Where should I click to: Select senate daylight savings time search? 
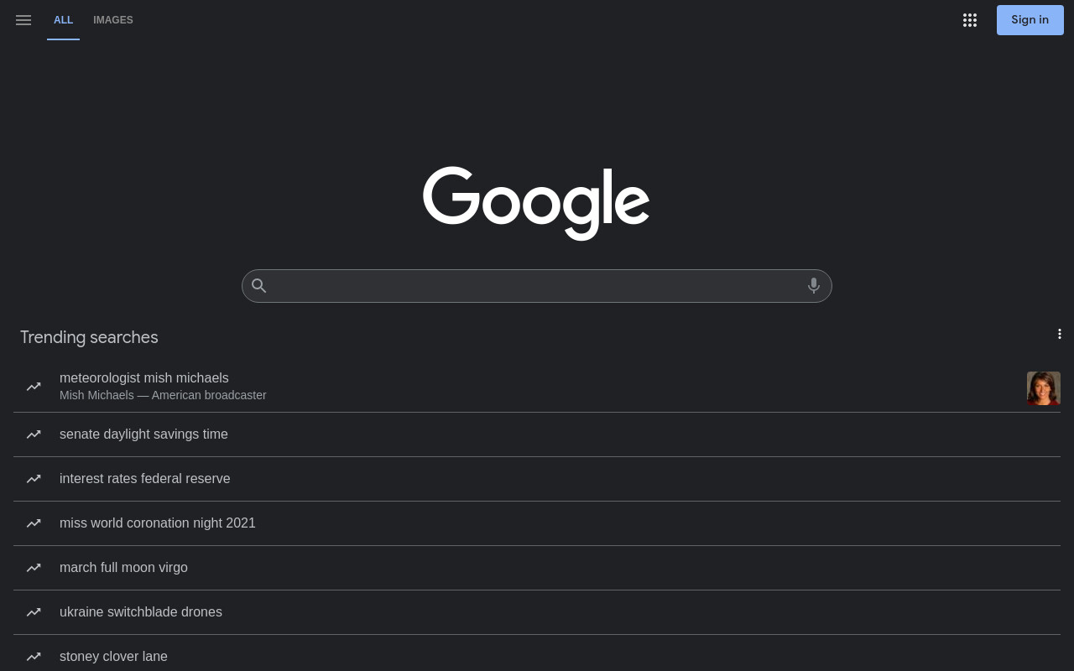(x=537, y=434)
